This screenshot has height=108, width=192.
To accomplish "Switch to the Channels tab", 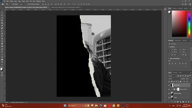I will point(175,73).
